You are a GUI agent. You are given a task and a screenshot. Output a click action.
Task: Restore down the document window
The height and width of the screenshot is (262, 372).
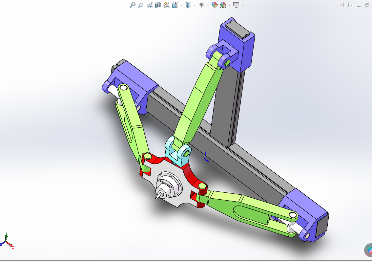367,5
